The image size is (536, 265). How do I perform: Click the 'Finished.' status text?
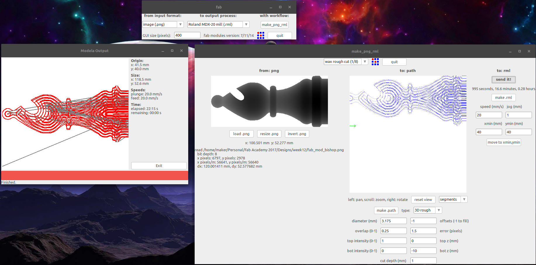[x=9, y=183]
